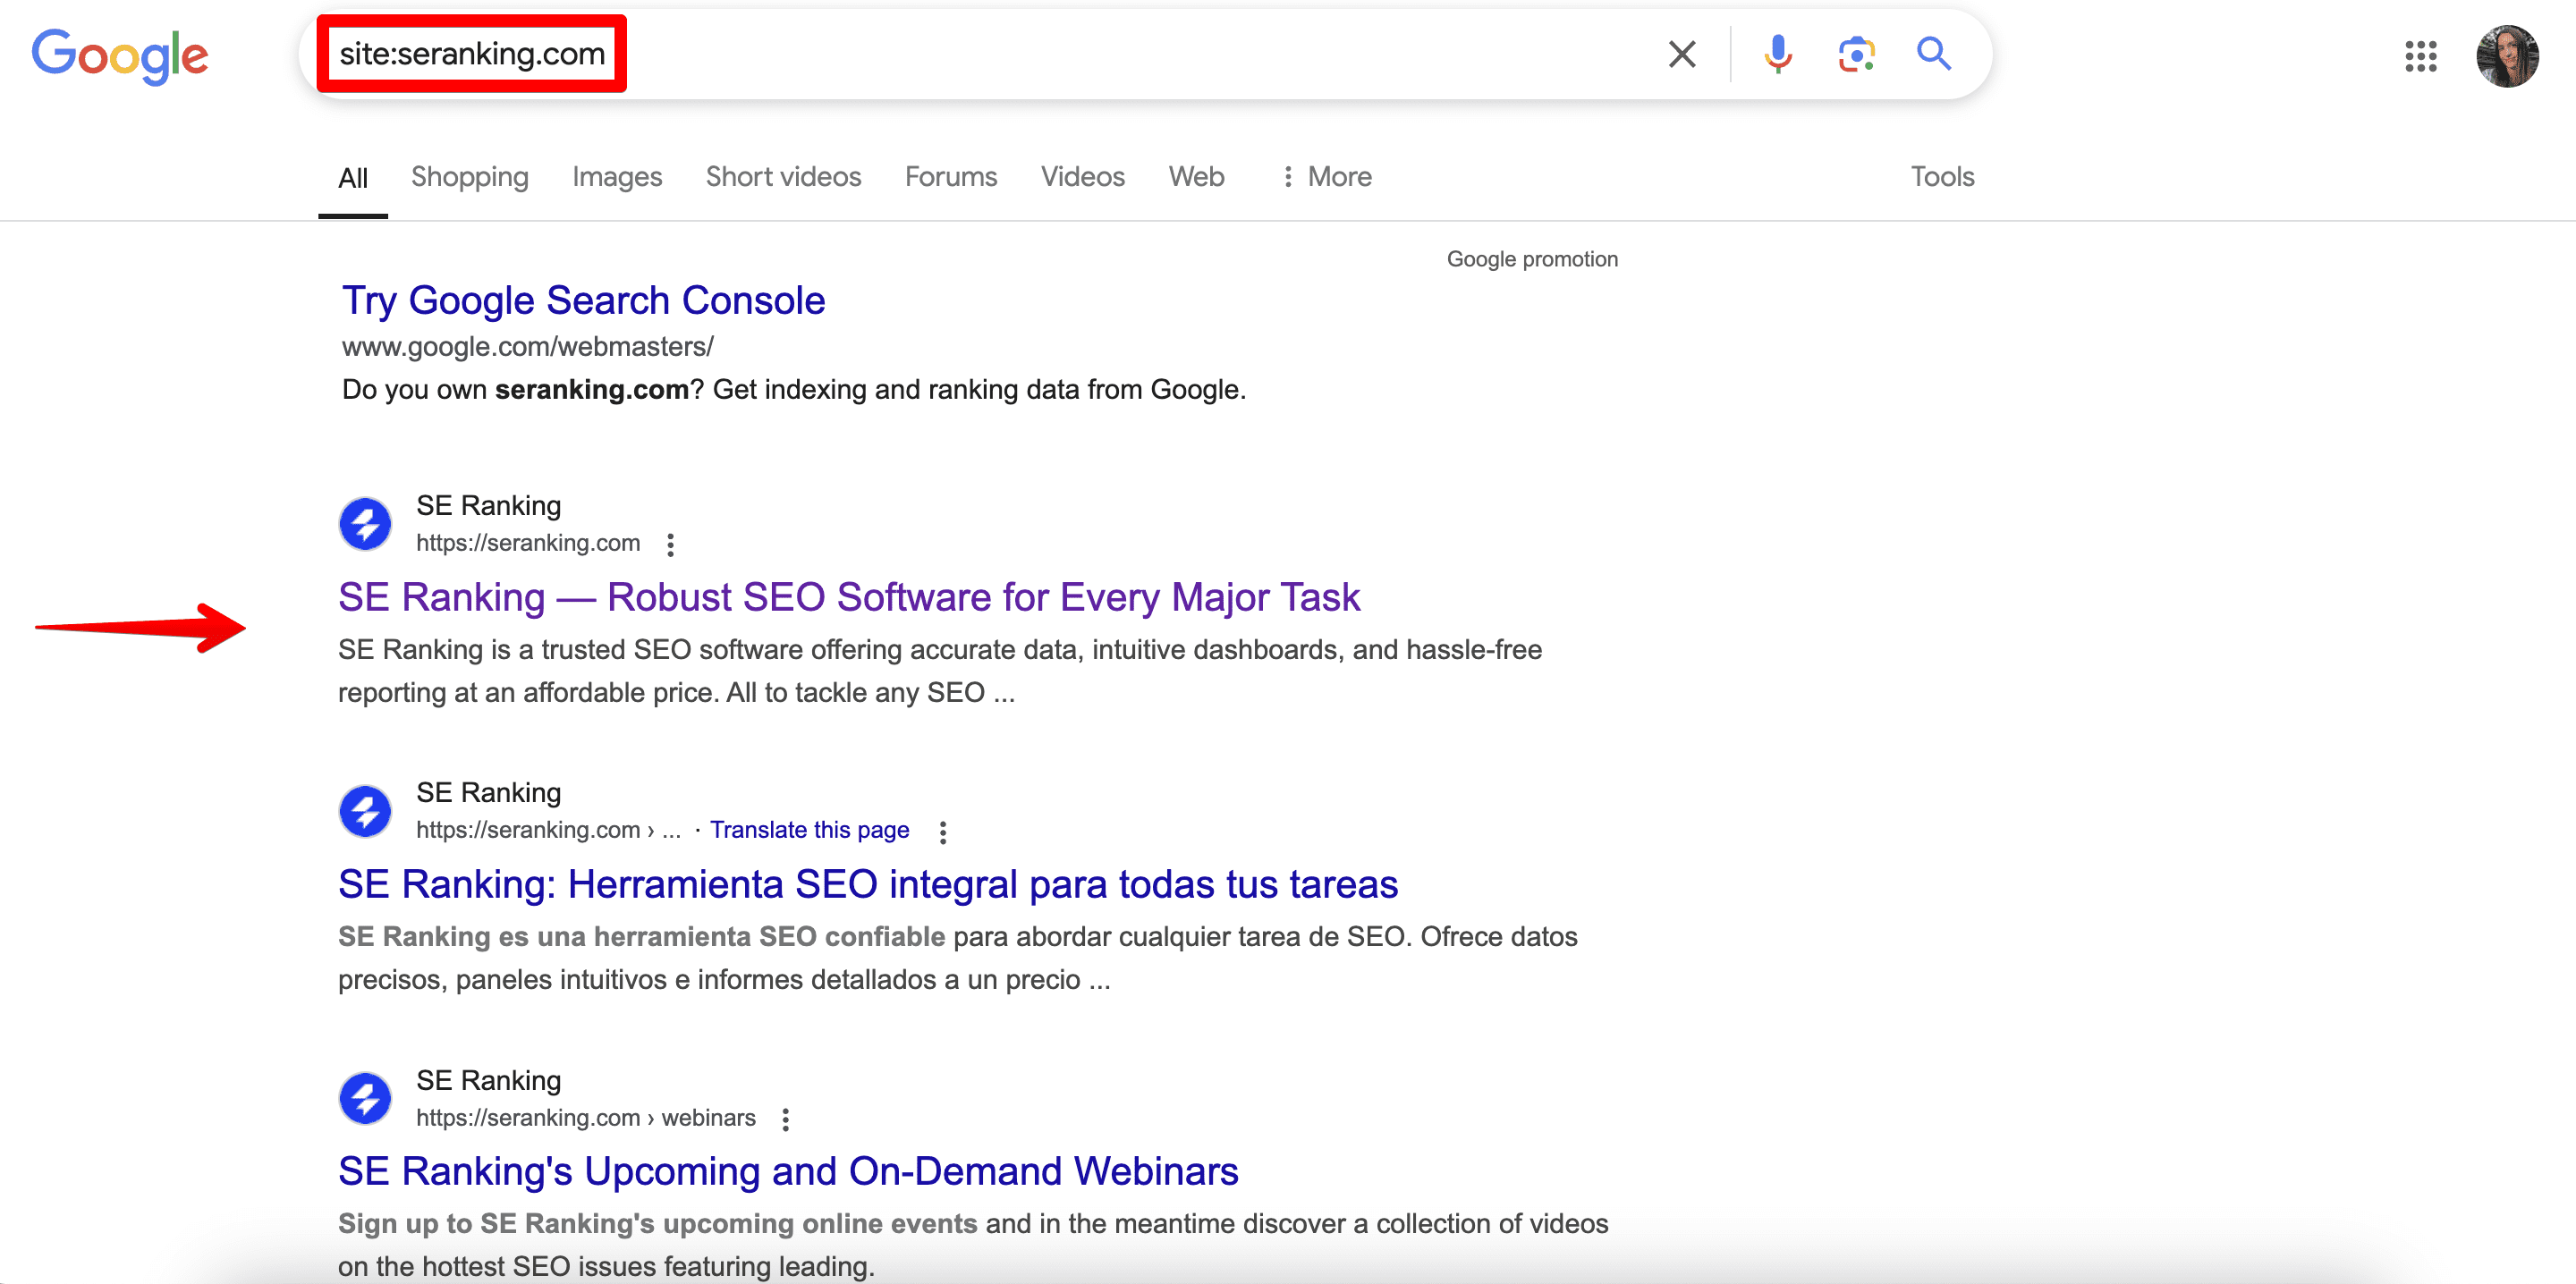Open SE Ranking's Upcoming and On-Demand Webinars
The height and width of the screenshot is (1284, 2576).
click(x=787, y=1171)
